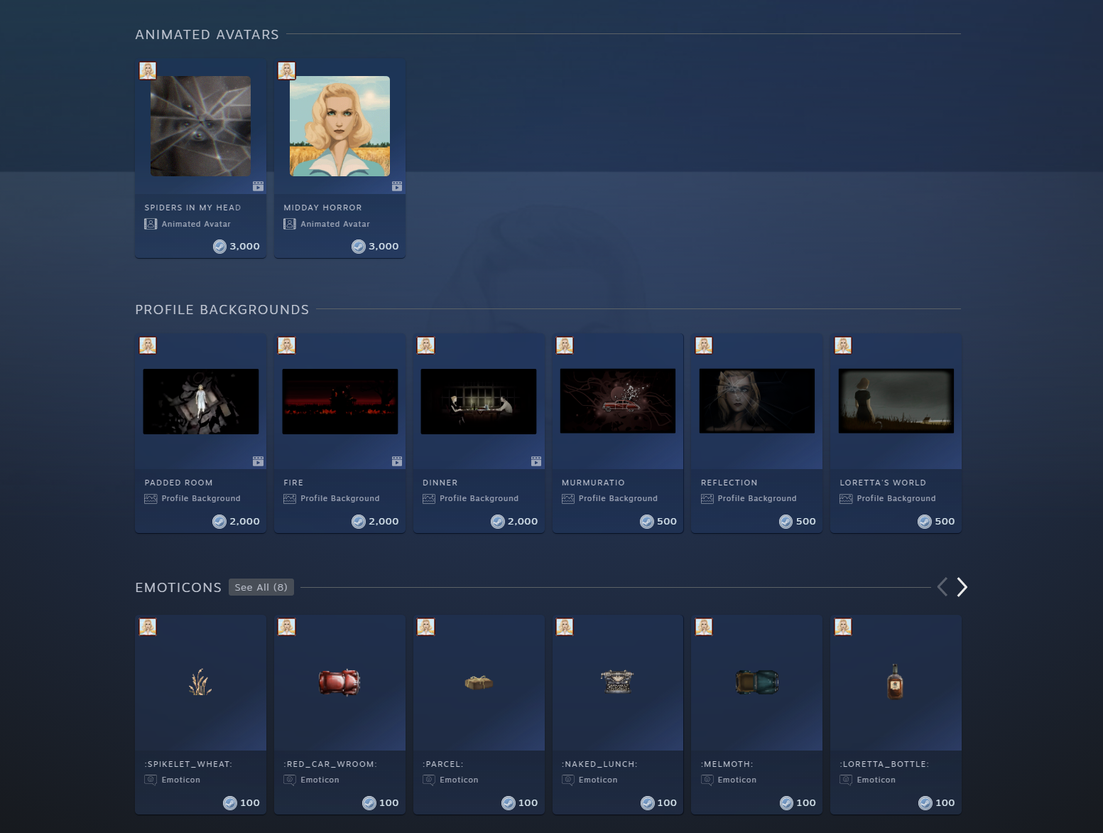1103x833 pixels.
Task: Click See All (8) emoticons button
Action: [x=261, y=587]
